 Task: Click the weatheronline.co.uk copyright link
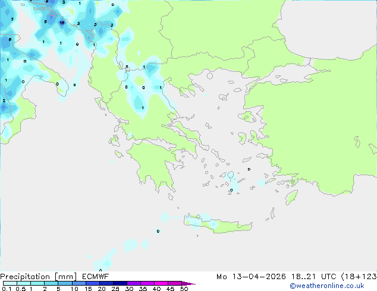point(327,286)
